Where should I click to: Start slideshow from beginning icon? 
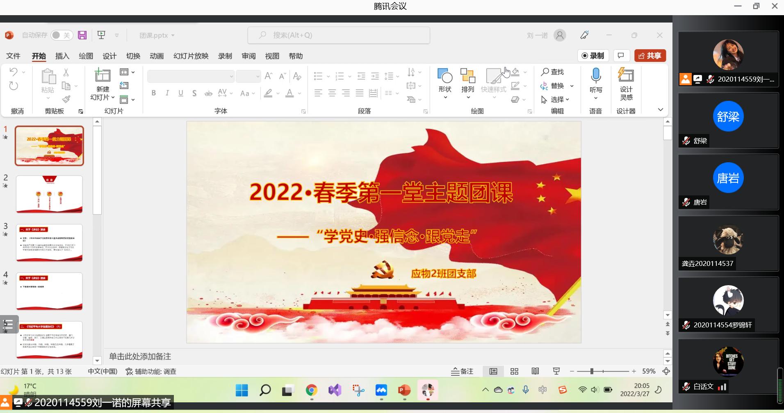pyautogui.click(x=101, y=35)
